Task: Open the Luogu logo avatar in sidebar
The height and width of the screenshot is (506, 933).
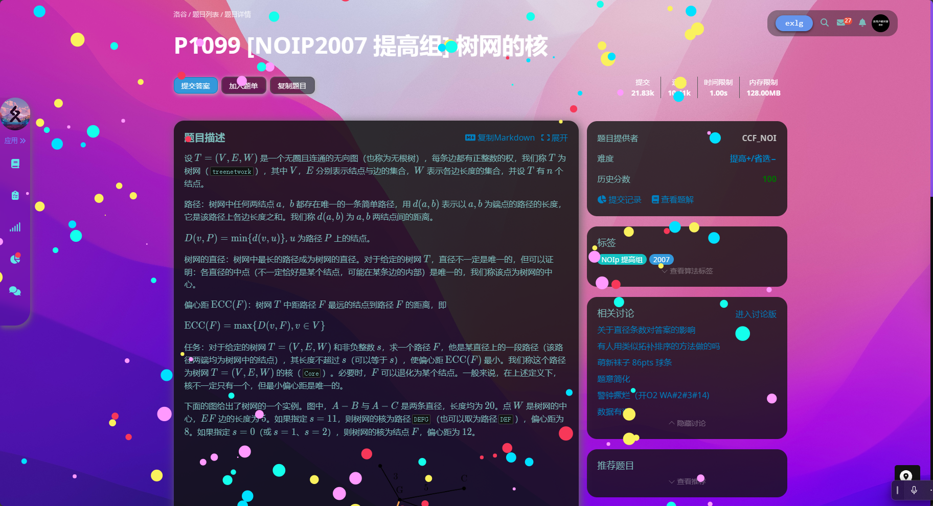Action: (x=15, y=114)
